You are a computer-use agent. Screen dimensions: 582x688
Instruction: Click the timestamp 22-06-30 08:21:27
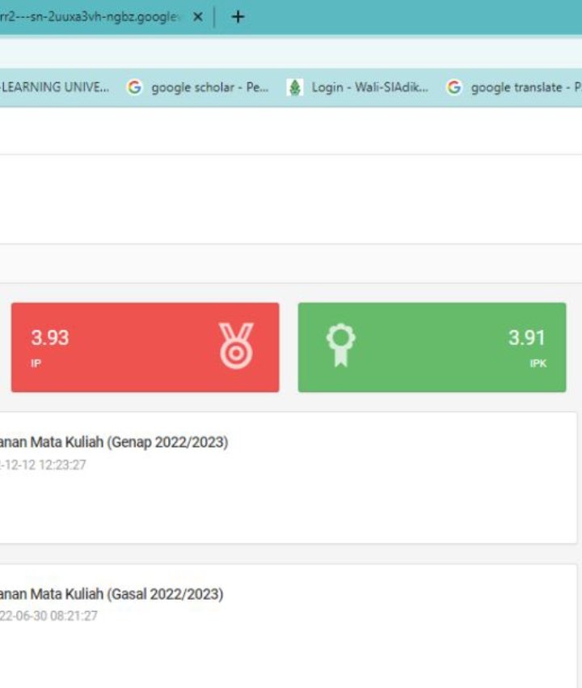[48, 616]
